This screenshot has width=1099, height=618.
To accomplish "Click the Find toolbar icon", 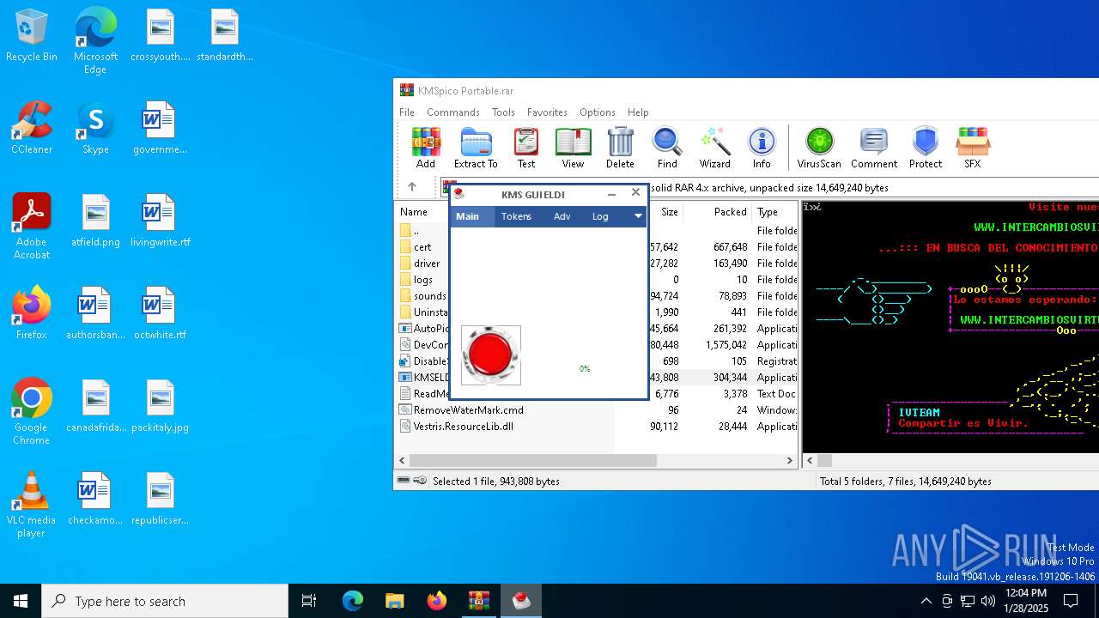I will click(x=667, y=148).
